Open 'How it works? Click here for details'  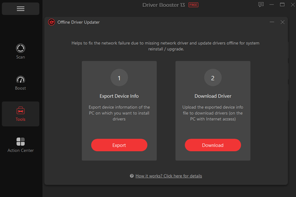169,176
